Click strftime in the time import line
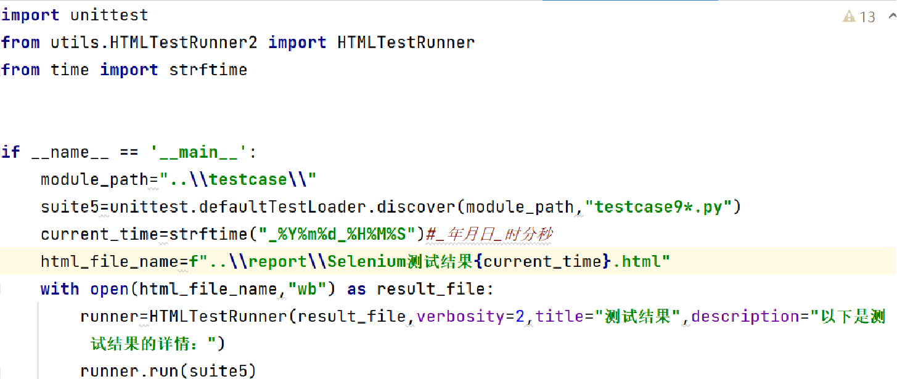The width and height of the screenshot is (897, 379). (208, 70)
